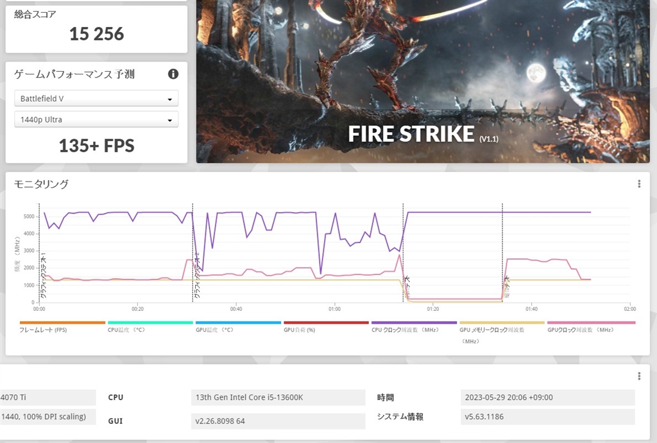
Task: Click the GUI label in system info
Action: [115, 421]
